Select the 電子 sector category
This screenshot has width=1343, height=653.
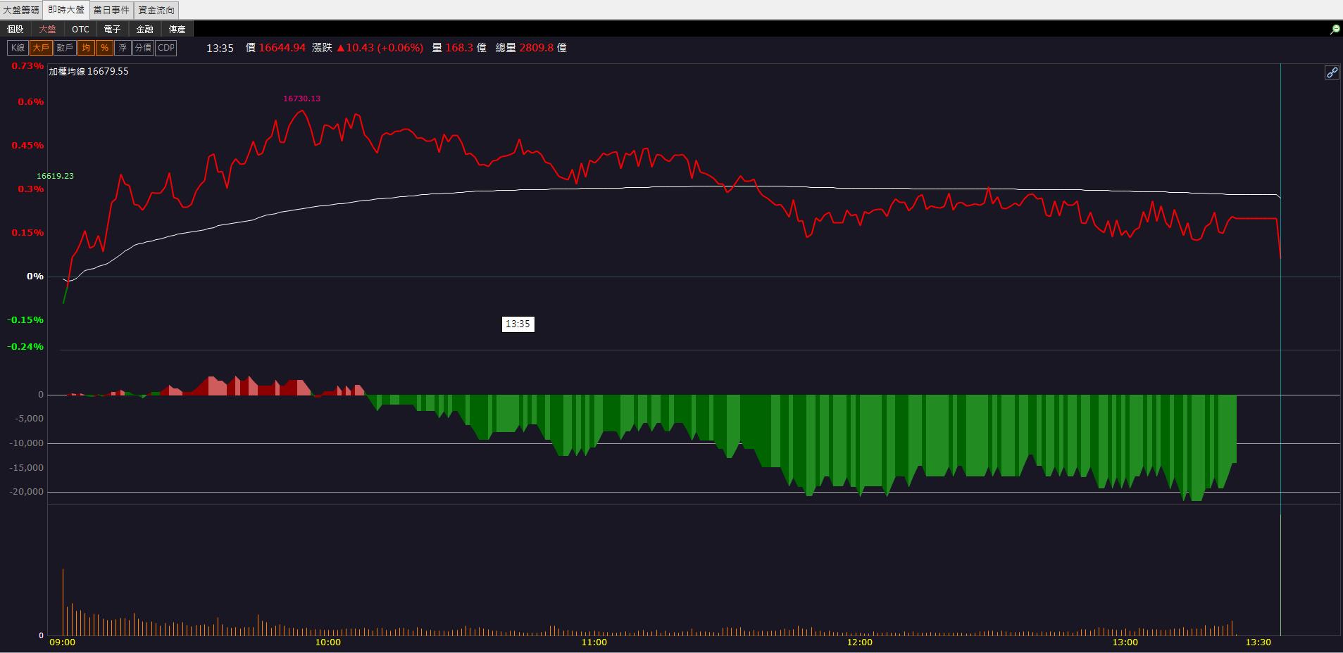112,29
